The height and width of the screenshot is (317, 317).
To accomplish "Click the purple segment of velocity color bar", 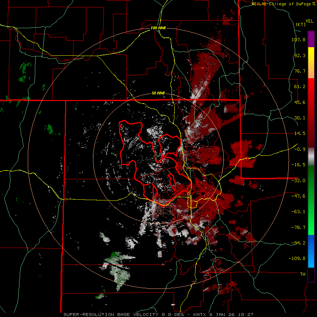I will coord(311,39).
